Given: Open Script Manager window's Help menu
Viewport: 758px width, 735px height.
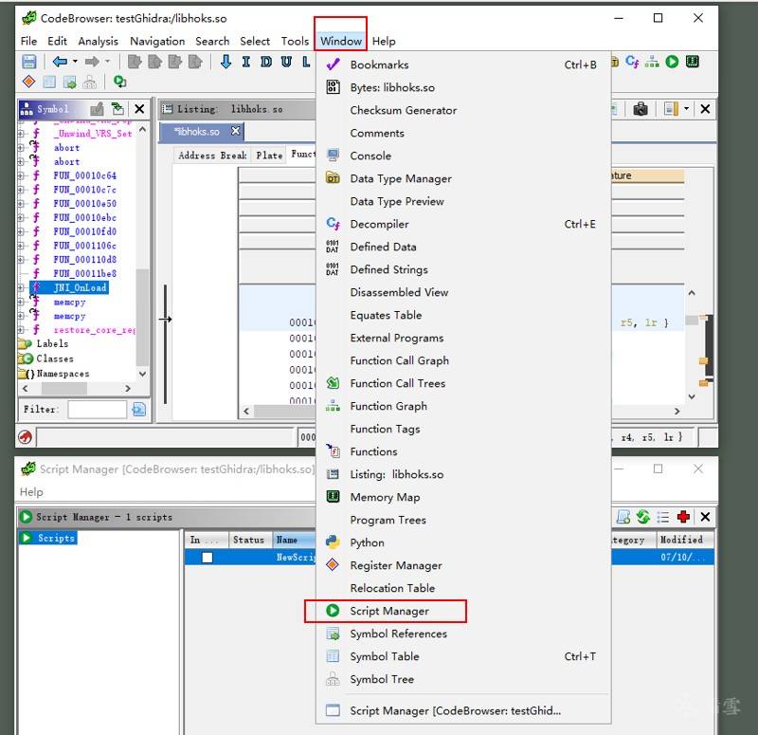Looking at the screenshot, I should coord(31,492).
